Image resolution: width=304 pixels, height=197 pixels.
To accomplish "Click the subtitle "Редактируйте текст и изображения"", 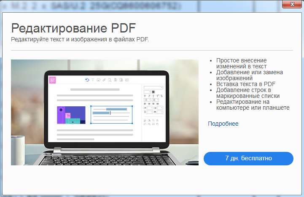I will (x=80, y=39).
